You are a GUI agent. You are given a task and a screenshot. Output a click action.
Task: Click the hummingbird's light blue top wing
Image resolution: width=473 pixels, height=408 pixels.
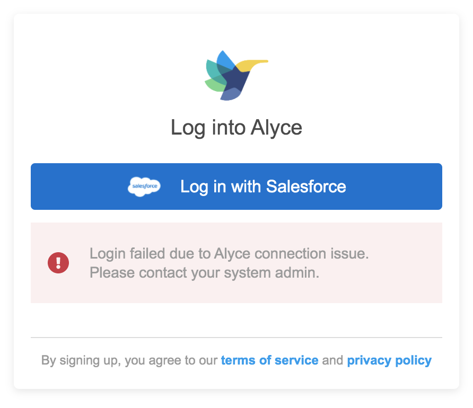coord(225,60)
